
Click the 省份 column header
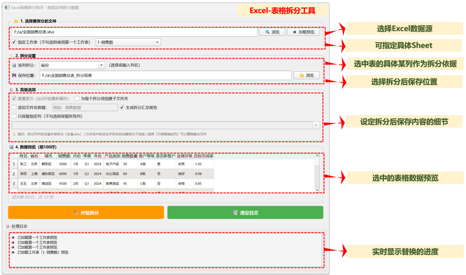click(34, 156)
